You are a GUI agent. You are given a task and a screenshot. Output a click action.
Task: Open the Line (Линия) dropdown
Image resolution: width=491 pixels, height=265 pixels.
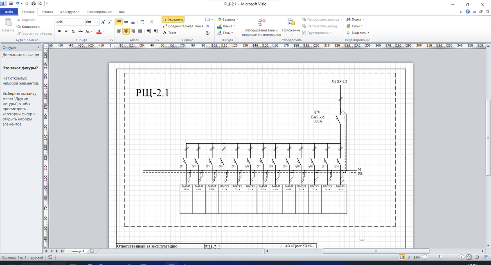tap(226, 26)
